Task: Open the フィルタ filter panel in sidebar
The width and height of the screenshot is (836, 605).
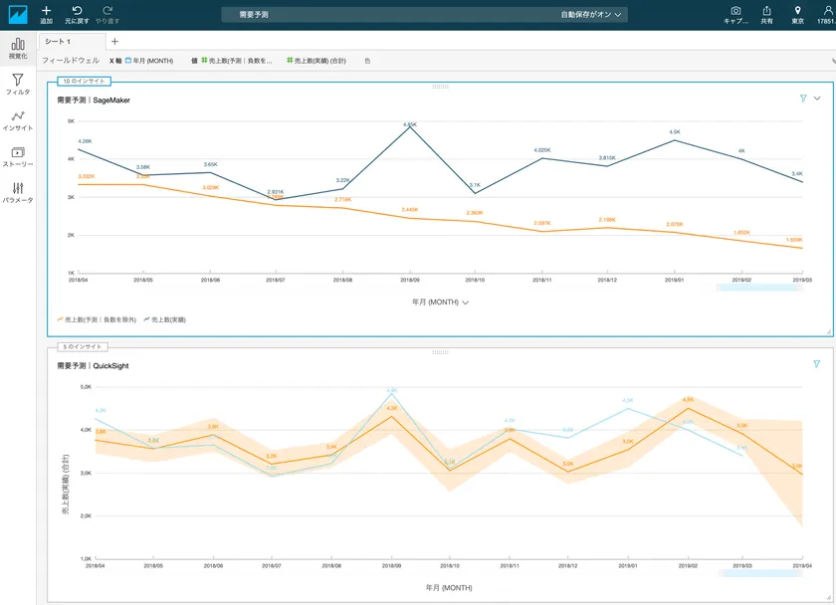Action: coord(18,84)
